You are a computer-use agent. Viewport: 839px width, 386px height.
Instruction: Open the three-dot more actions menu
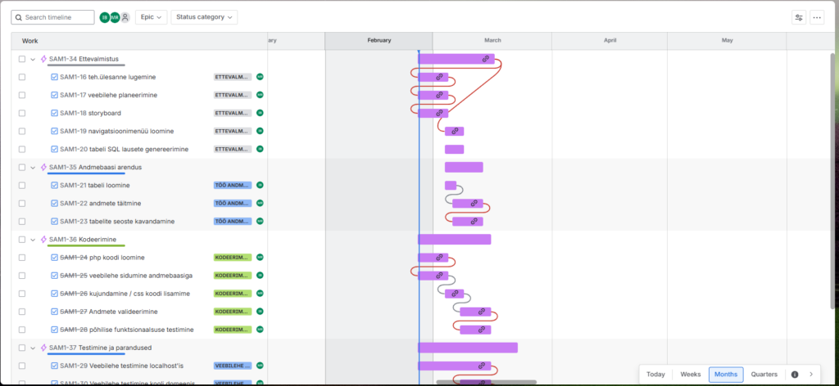817,17
